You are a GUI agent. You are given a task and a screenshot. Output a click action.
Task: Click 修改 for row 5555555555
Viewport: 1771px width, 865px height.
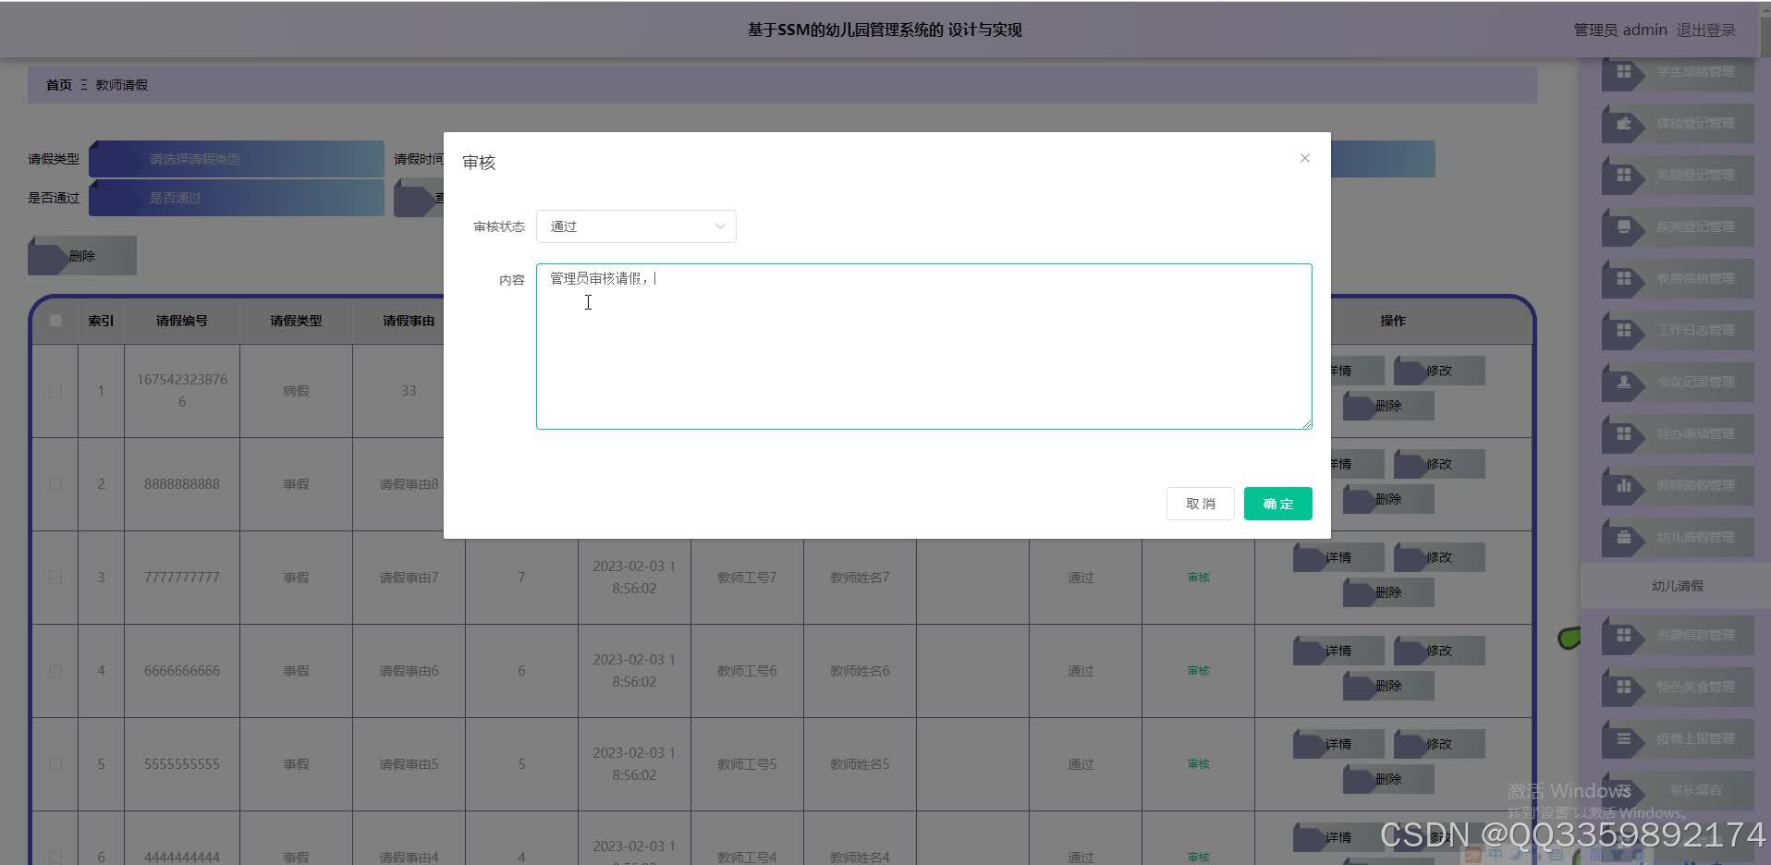coord(1439,744)
